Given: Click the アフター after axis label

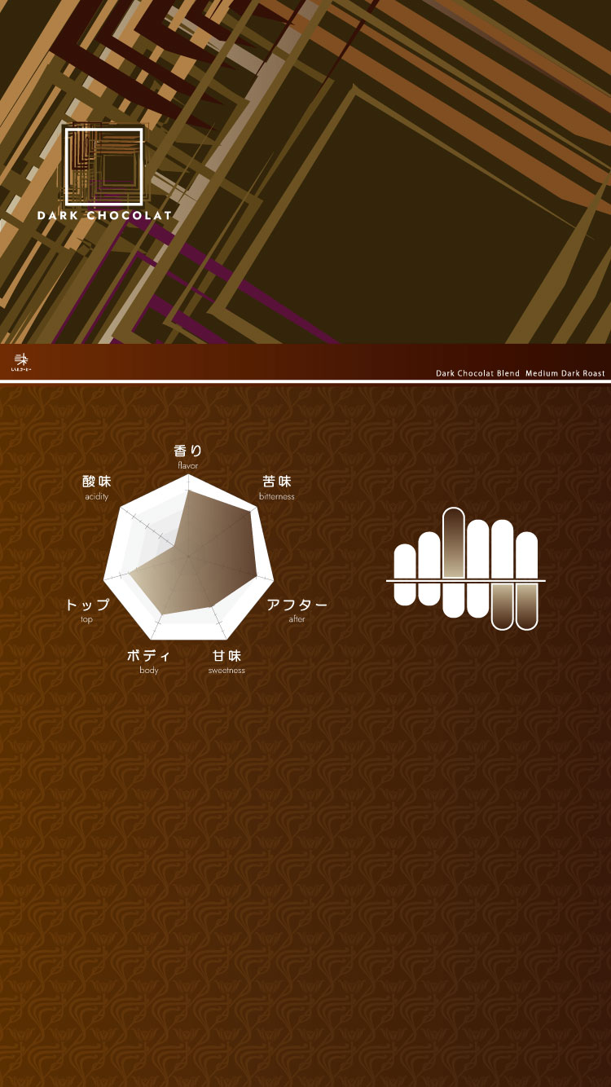Looking at the screenshot, I should [297, 605].
